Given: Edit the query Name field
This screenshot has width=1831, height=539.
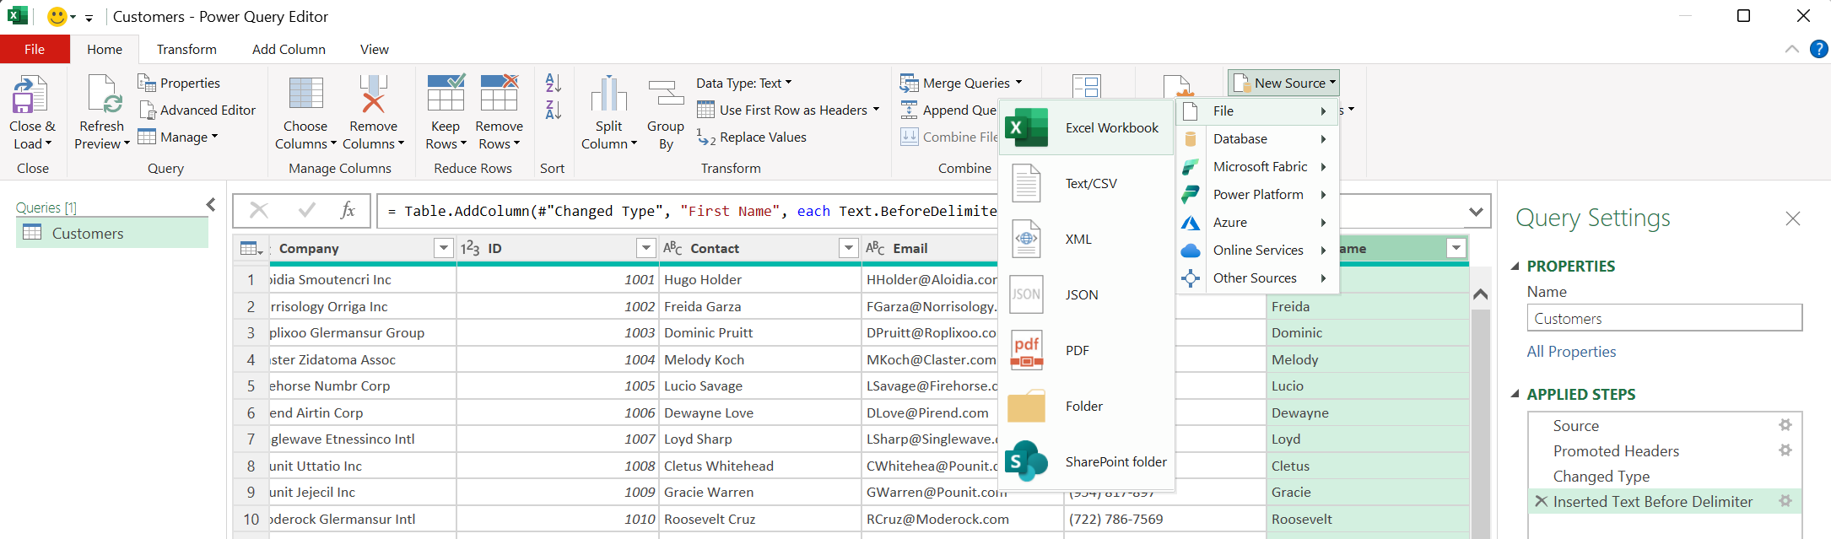Looking at the screenshot, I should click(x=1664, y=318).
